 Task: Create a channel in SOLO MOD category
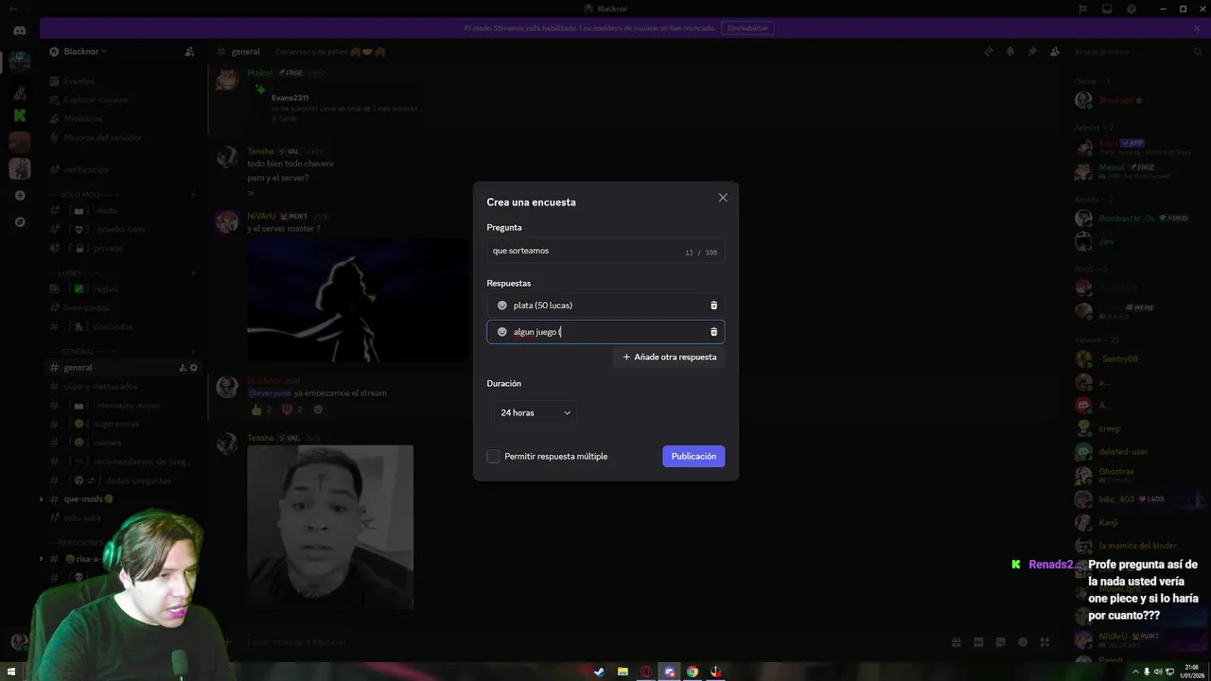point(193,195)
